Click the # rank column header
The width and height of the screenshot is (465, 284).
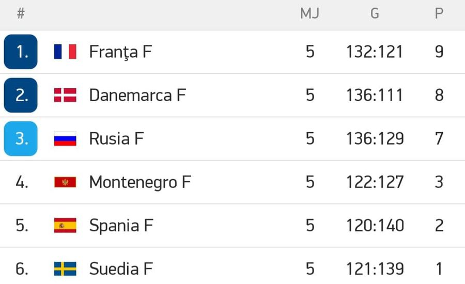point(21,13)
